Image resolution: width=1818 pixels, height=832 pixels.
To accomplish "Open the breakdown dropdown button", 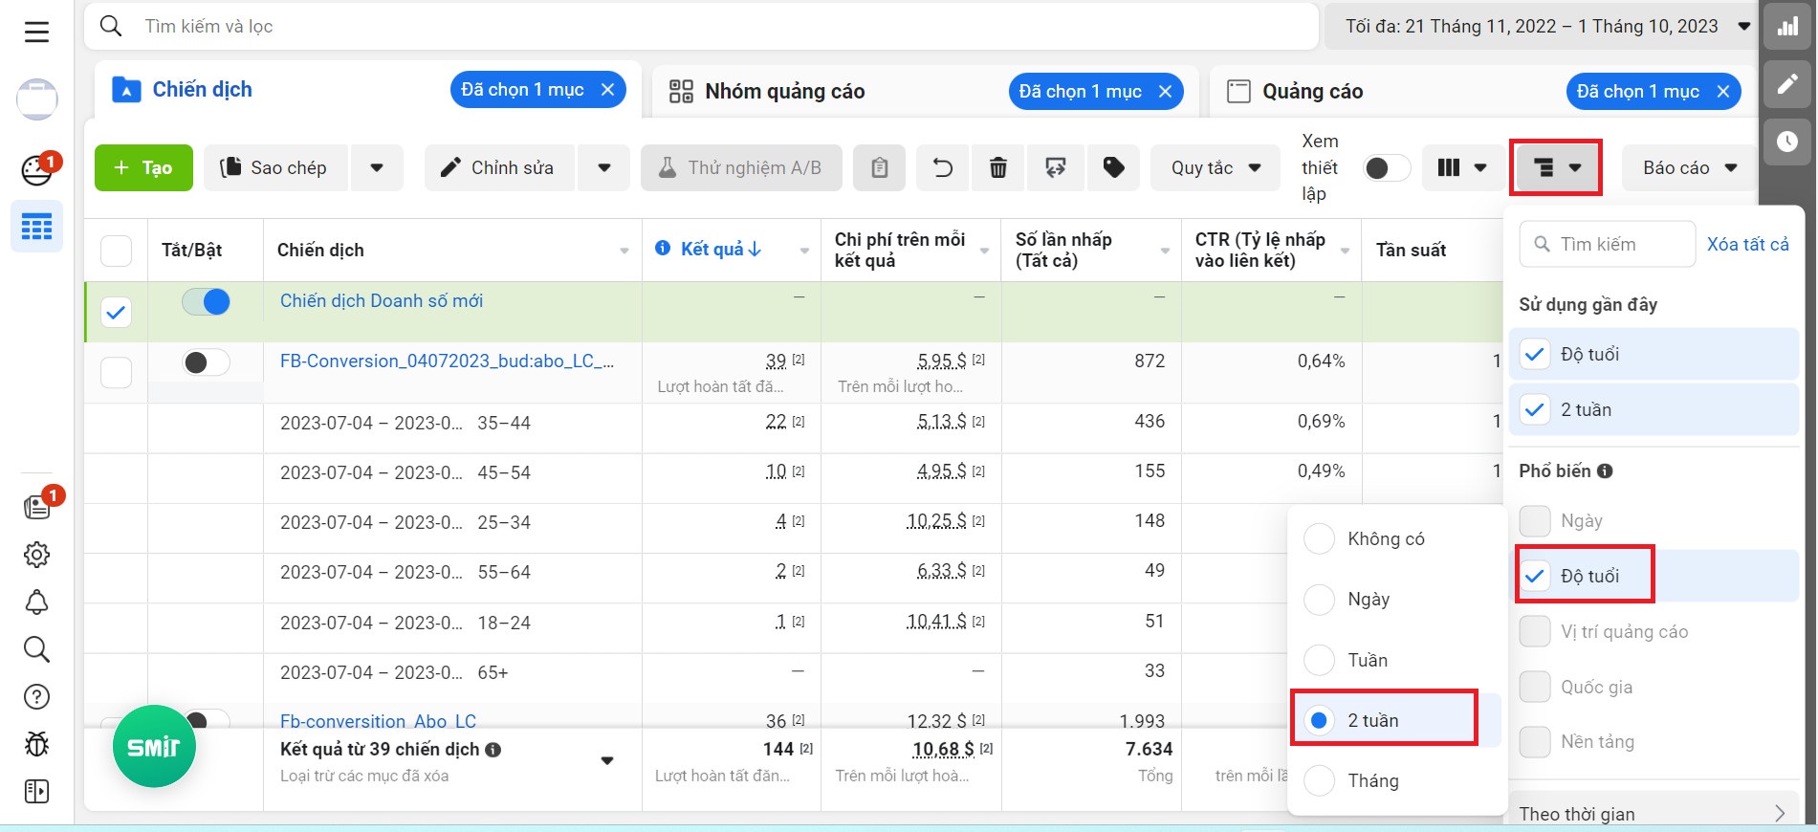I will [x=1556, y=168].
